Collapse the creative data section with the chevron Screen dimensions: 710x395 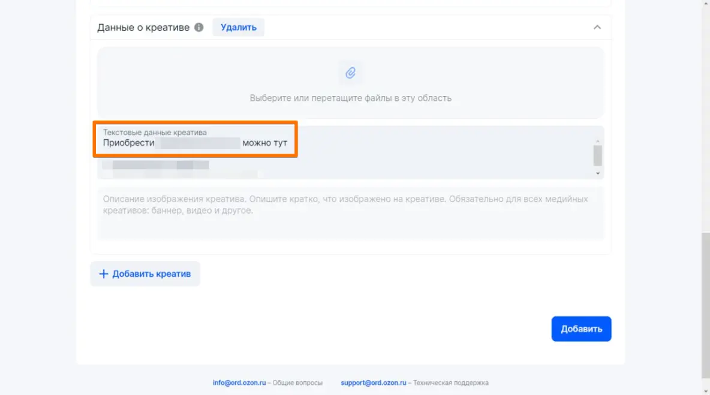pyautogui.click(x=597, y=28)
